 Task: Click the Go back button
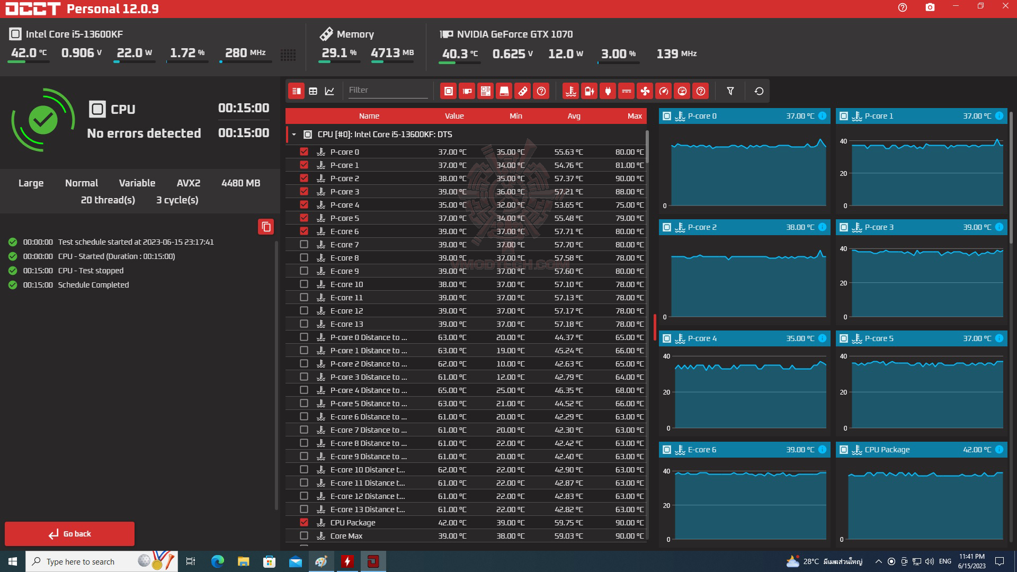pyautogui.click(x=69, y=533)
